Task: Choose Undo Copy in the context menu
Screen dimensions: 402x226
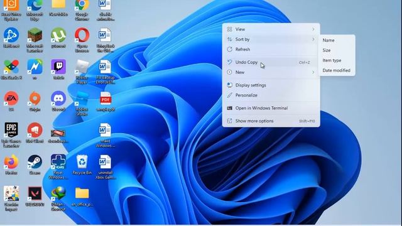Action: click(x=271, y=62)
